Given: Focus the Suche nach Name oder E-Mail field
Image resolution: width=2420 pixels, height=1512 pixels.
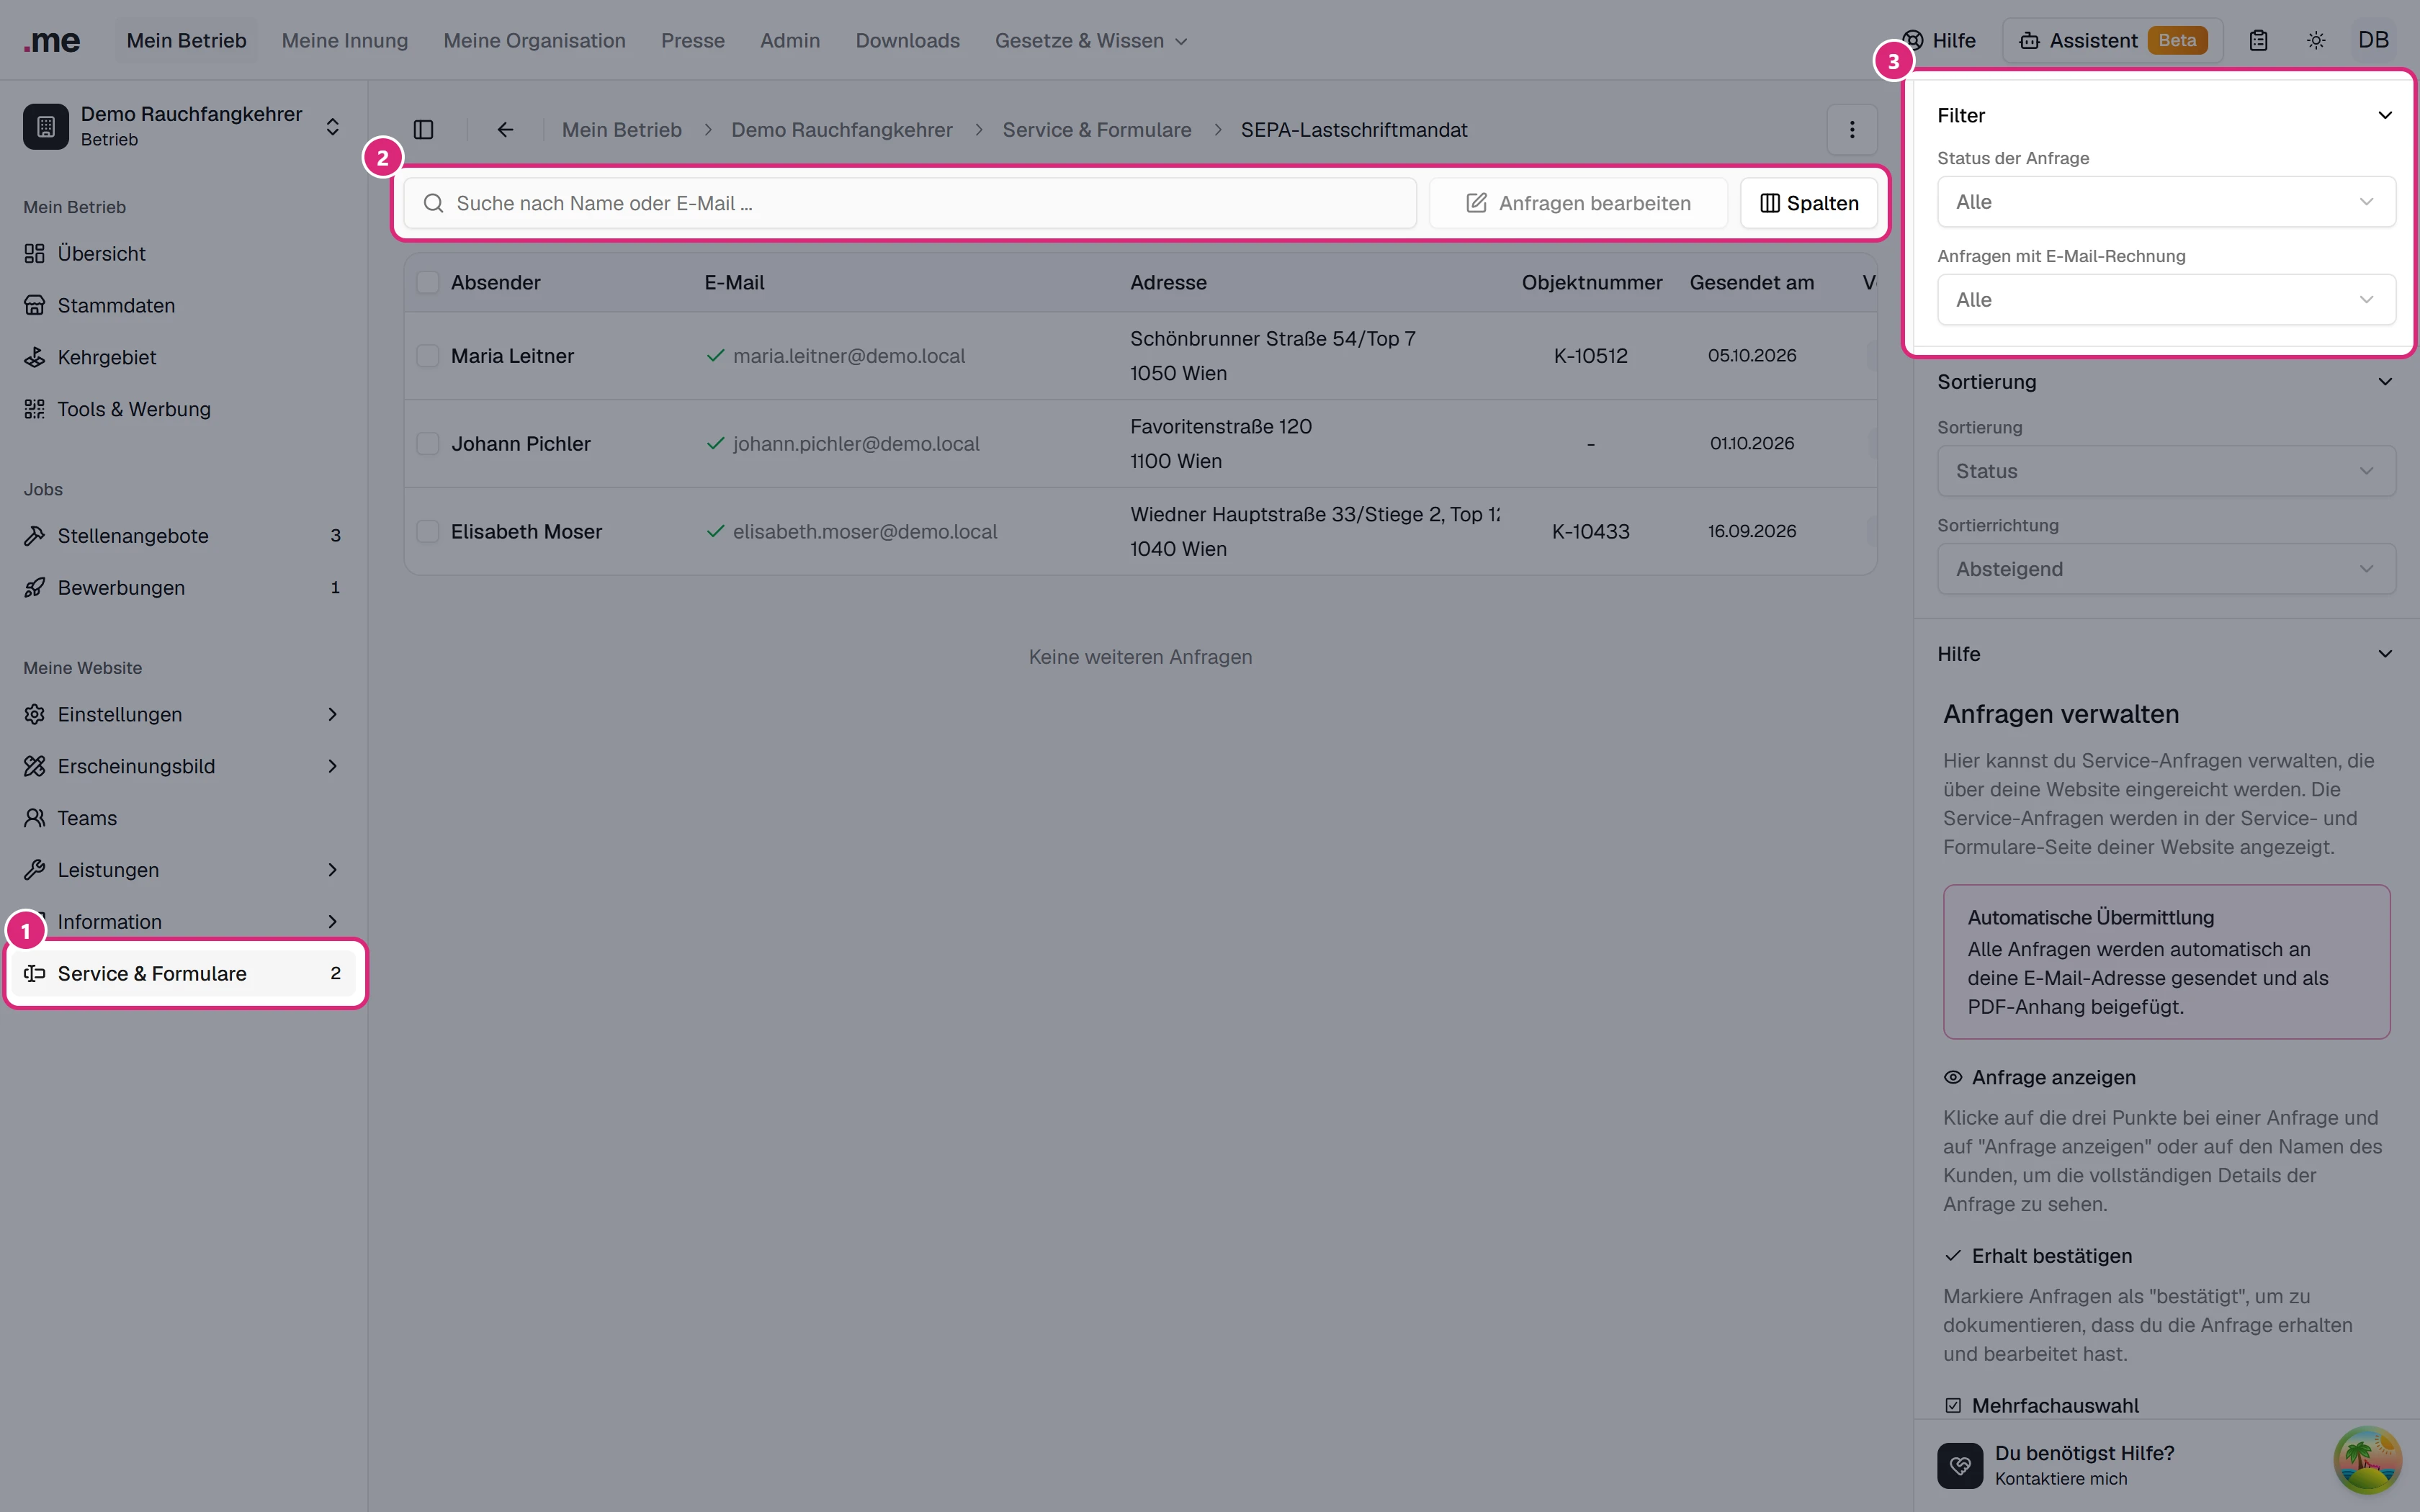Looking at the screenshot, I should [910, 203].
